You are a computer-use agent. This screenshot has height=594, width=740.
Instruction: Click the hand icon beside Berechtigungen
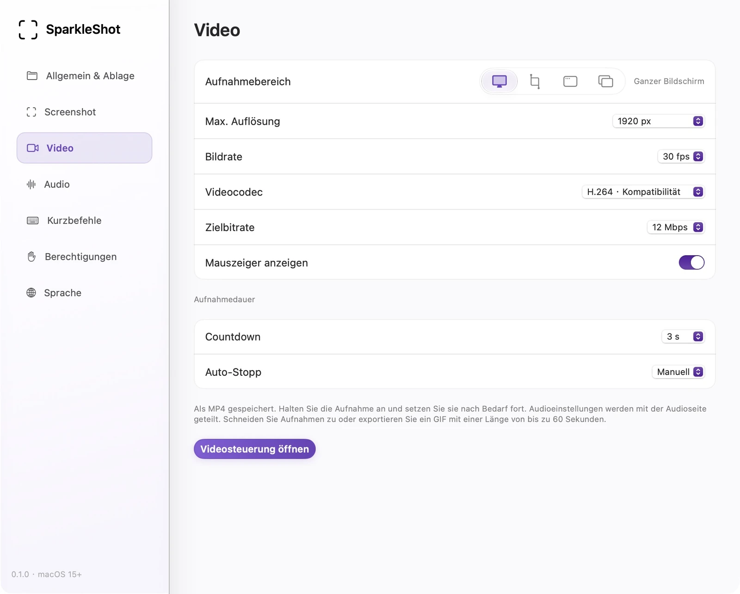[x=31, y=257]
